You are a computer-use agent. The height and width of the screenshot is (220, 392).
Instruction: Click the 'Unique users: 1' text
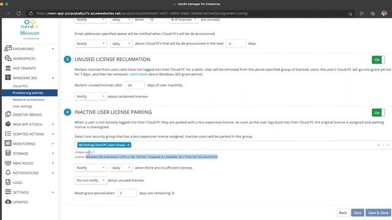click(85, 152)
